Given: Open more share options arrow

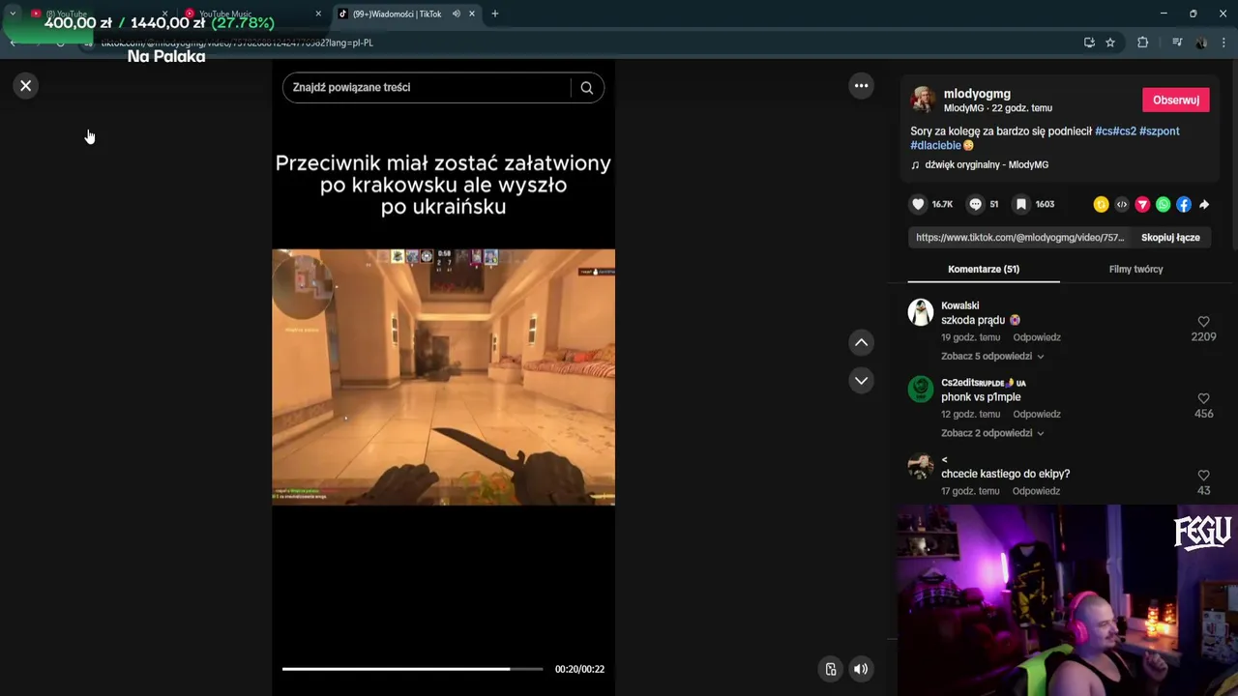Looking at the screenshot, I should 1204,204.
